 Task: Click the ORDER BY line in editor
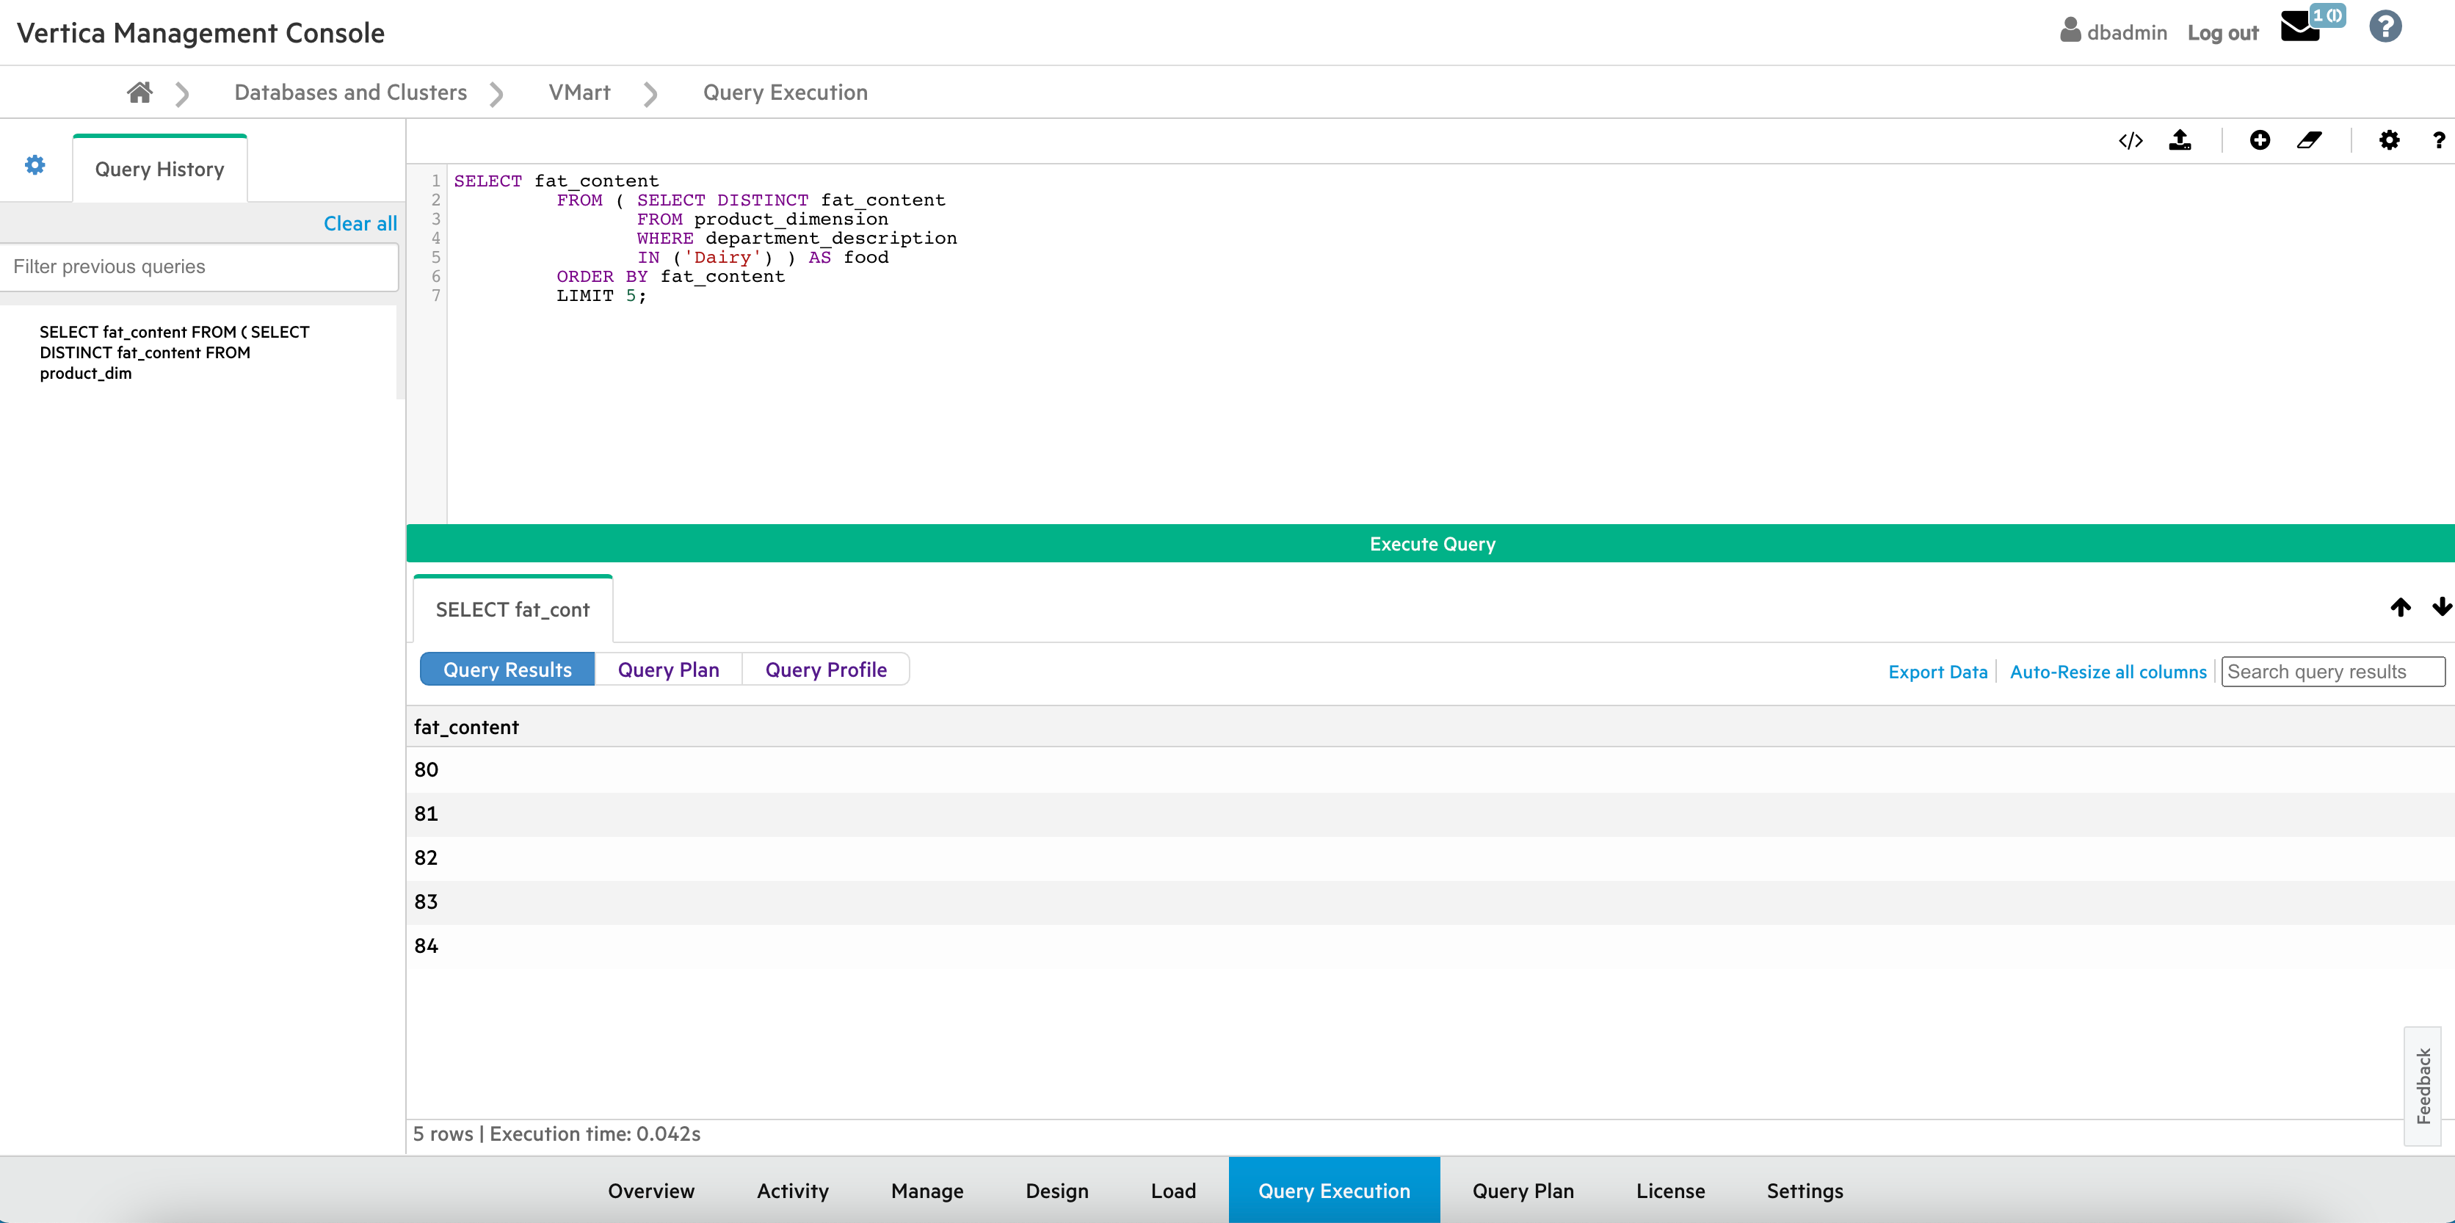click(x=671, y=277)
